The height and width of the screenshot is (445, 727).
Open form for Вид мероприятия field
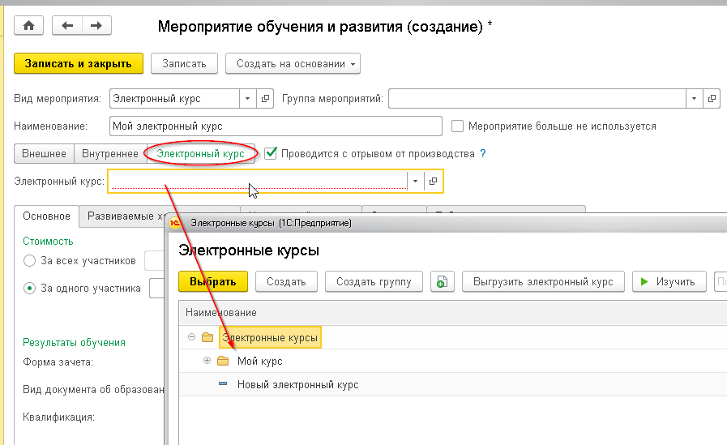[265, 99]
